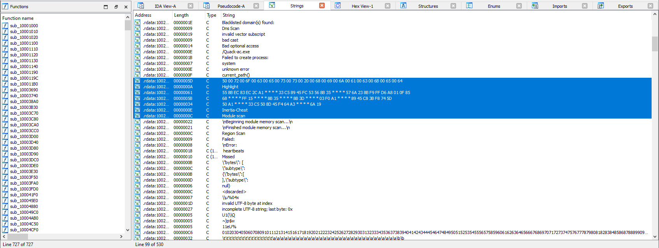Click the Structures tab icon
This screenshot has width=659, height=248.
[404, 6]
